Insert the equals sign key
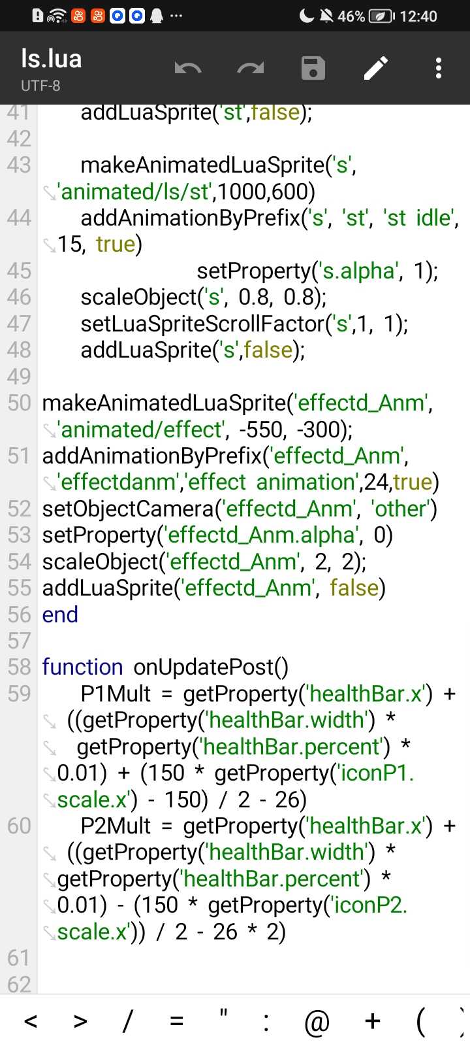Screen dimensions: 470x1046 176,1021
